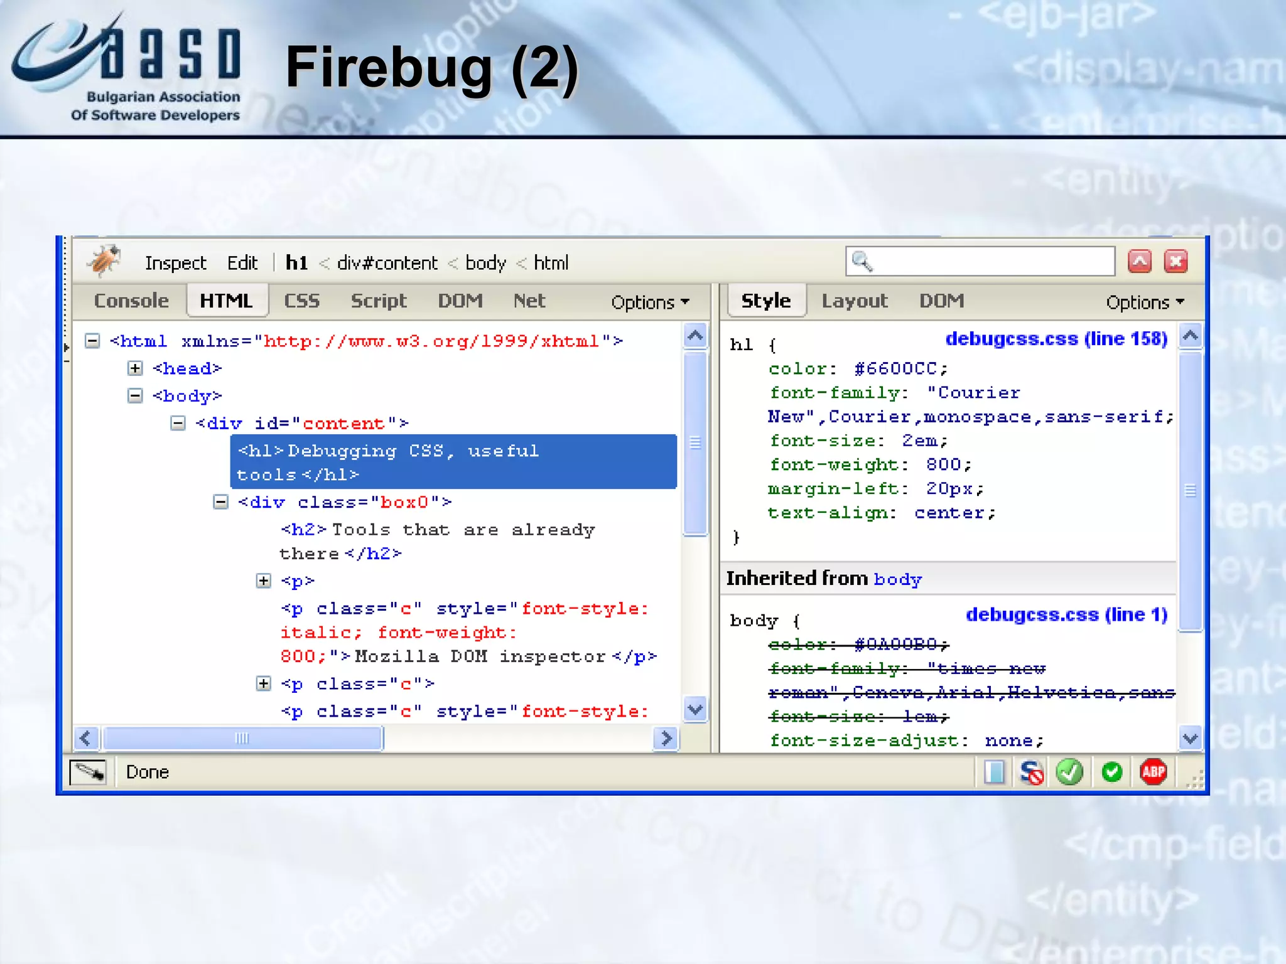Switch to the left panel DOM tab
This screenshot has width=1286, height=964.
pos(460,301)
